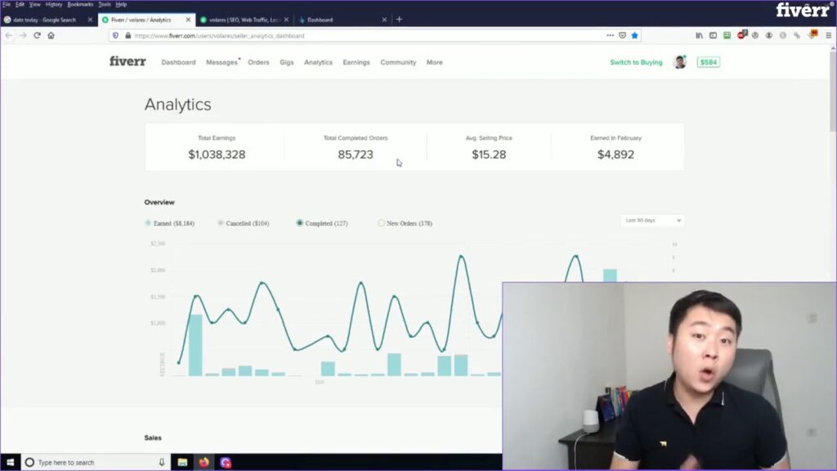This screenshot has width=837, height=471.
Task: Open the green extension icon
Action: [x=727, y=35]
